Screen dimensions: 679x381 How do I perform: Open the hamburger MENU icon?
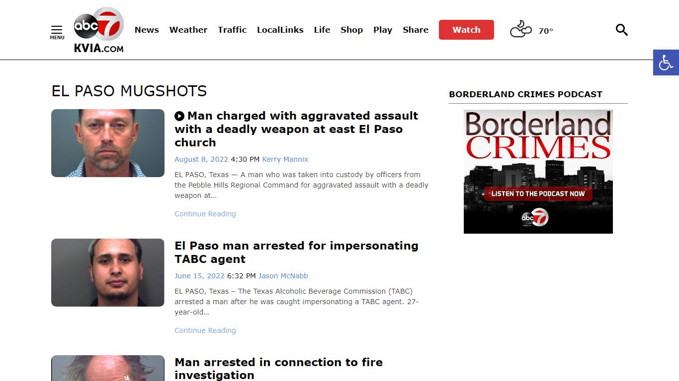[57, 32]
